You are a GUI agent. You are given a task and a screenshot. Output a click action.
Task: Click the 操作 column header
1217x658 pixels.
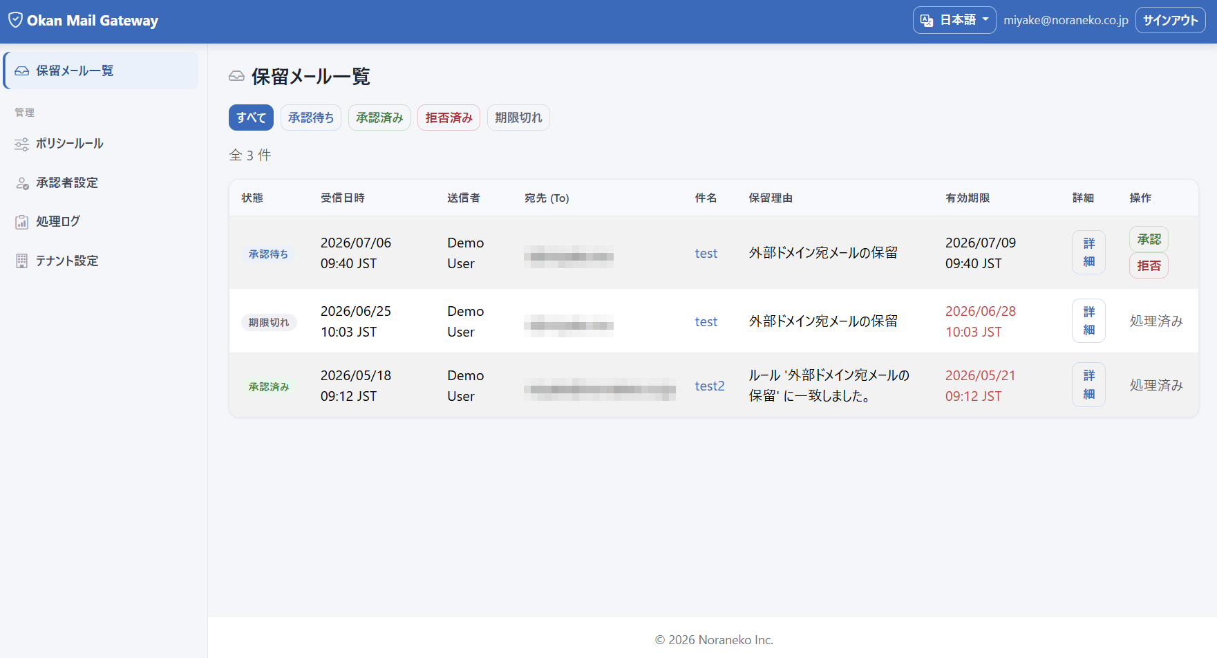click(1140, 198)
